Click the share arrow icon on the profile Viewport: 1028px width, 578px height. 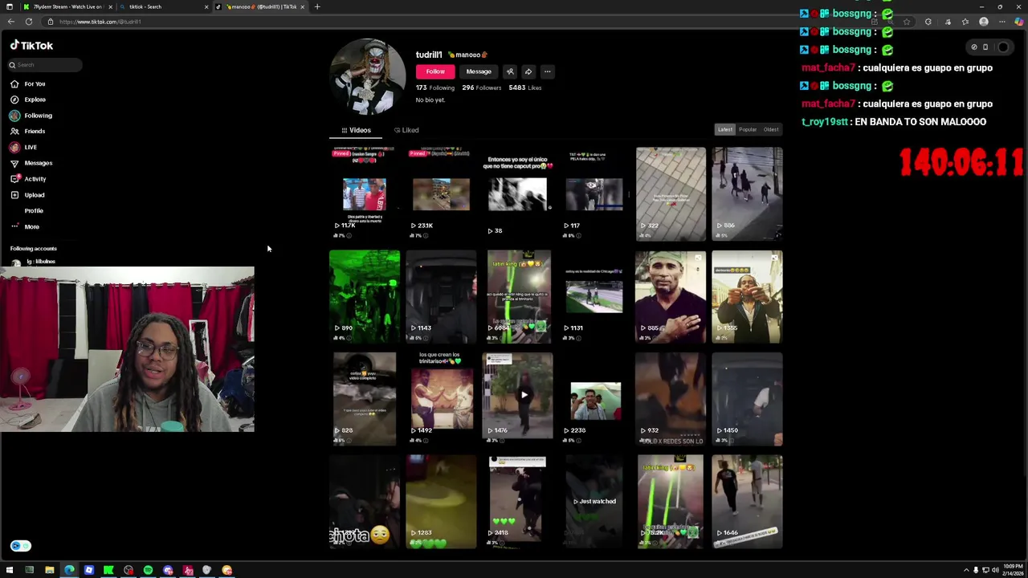click(528, 71)
